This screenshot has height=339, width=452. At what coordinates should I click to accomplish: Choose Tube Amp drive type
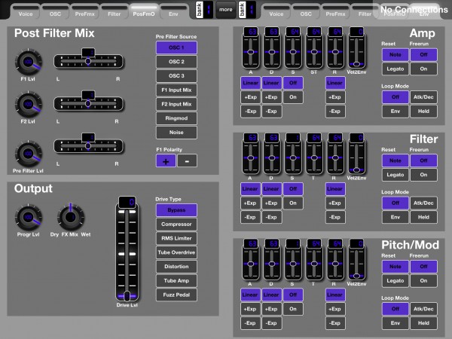click(176, 281)
